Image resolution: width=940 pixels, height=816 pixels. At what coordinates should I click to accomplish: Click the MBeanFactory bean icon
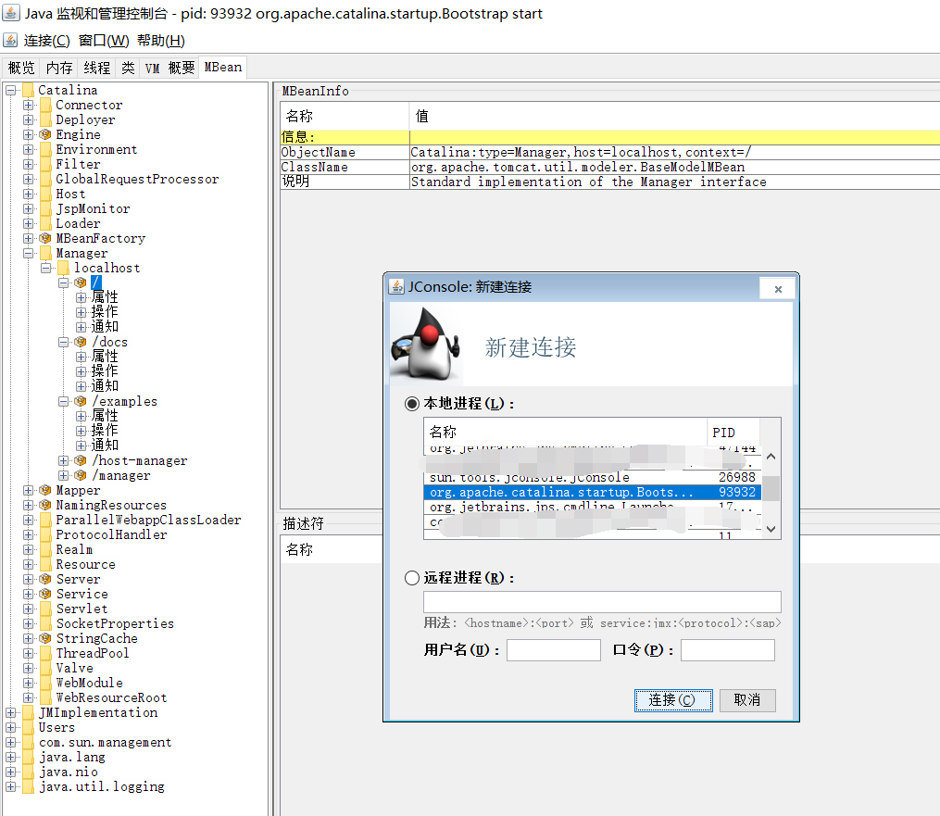[x=44, y=238]
